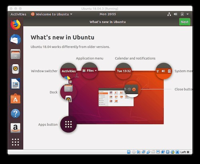Click the VirtualBox recording status icon
The height and width of the screenshot is (164, 200).
[163, 152]
